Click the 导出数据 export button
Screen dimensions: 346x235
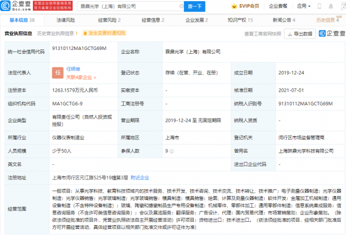click(x=300, y=33)
